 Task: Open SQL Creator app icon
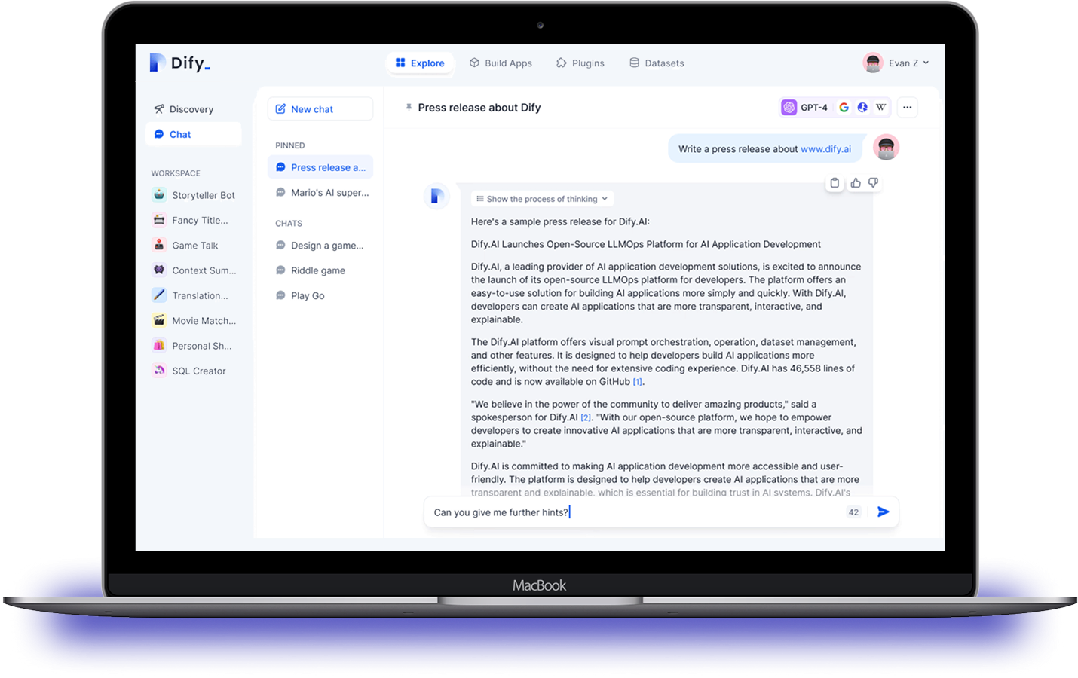tap(159, 371)
